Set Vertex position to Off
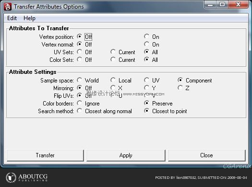Screen dimensions: 252x187 79,36
